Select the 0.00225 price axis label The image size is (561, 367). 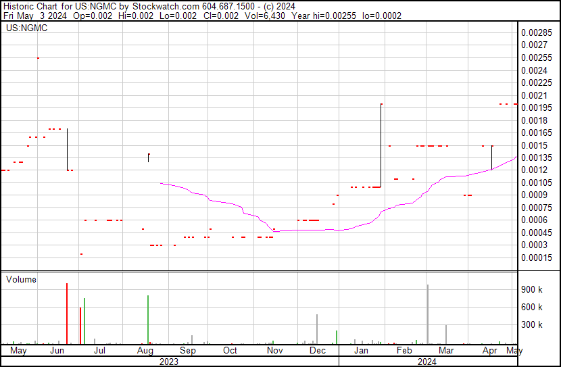537,83
